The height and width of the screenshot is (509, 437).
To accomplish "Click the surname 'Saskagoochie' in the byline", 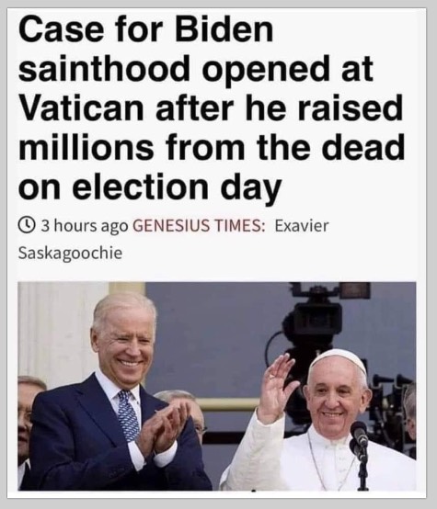I will [x=70, y=253].
